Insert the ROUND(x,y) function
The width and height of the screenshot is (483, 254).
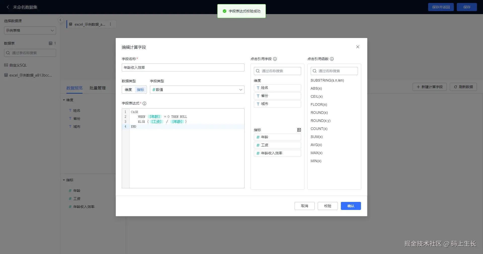click(x=320, y=121)
